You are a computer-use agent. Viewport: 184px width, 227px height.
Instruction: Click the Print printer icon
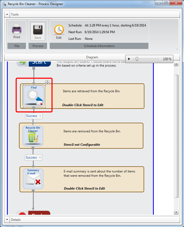pyautogui.click(x=17, y=30)
